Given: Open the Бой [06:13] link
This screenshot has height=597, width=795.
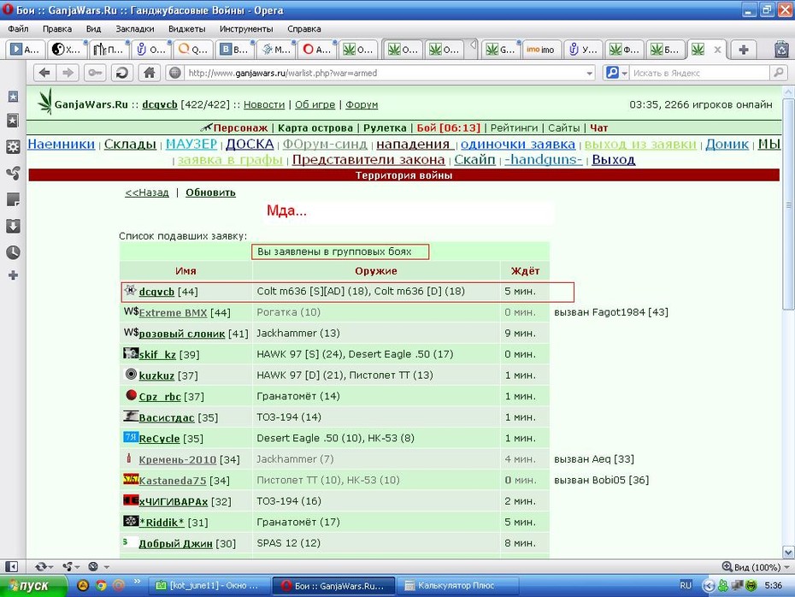Looking at the screenshot, I should tap(448, 127).
